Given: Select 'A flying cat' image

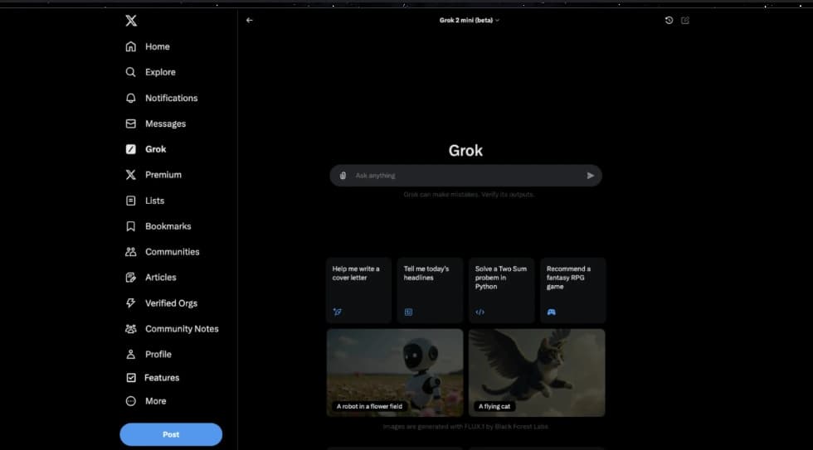Looking at the screenshot, I should 537,373.
